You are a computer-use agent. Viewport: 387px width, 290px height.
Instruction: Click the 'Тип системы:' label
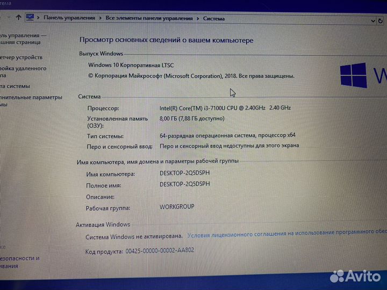[x=105, y=136]
